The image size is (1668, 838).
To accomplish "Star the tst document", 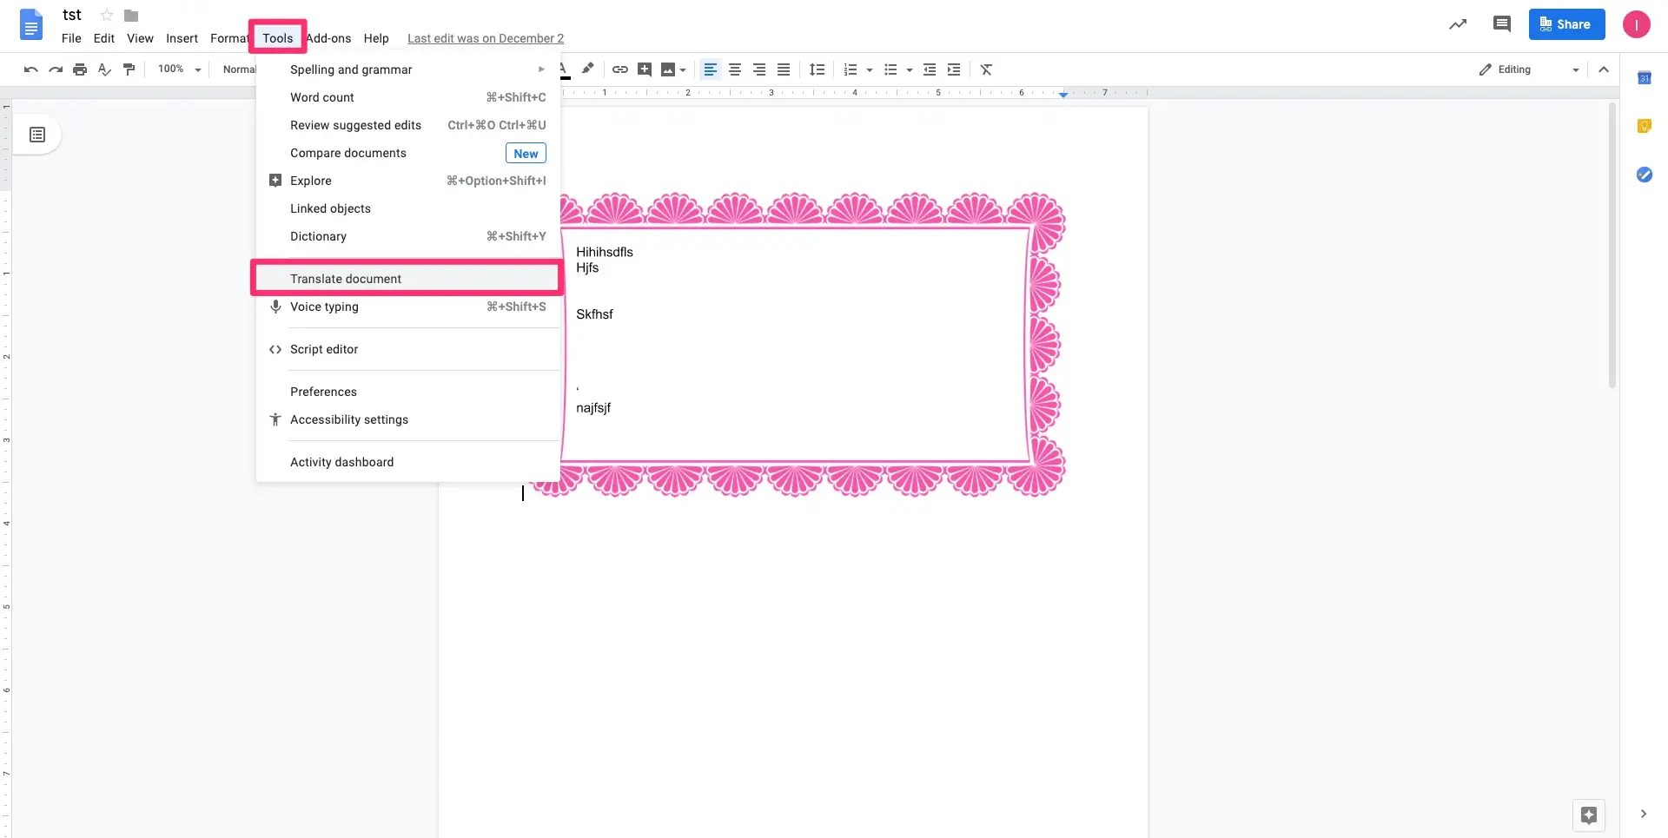I will (x=107, y=15).
